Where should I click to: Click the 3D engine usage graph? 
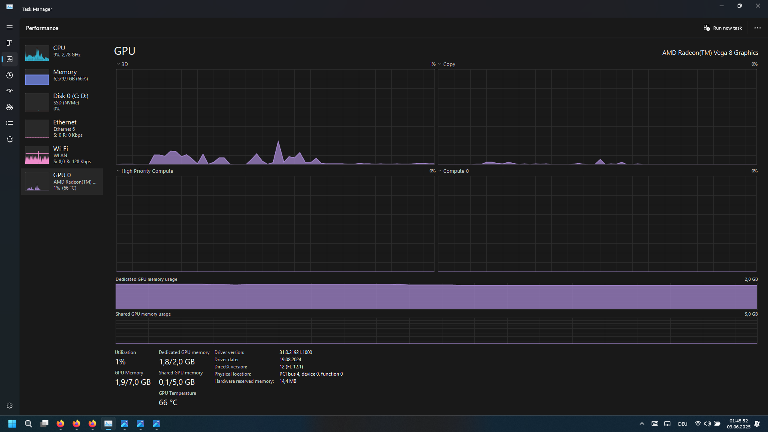click(x=275, y=117)
